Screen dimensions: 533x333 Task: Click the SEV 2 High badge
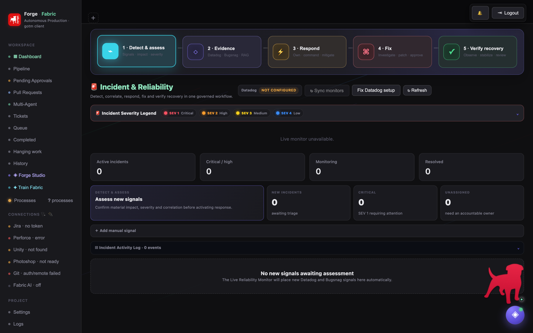coord(215,113)
